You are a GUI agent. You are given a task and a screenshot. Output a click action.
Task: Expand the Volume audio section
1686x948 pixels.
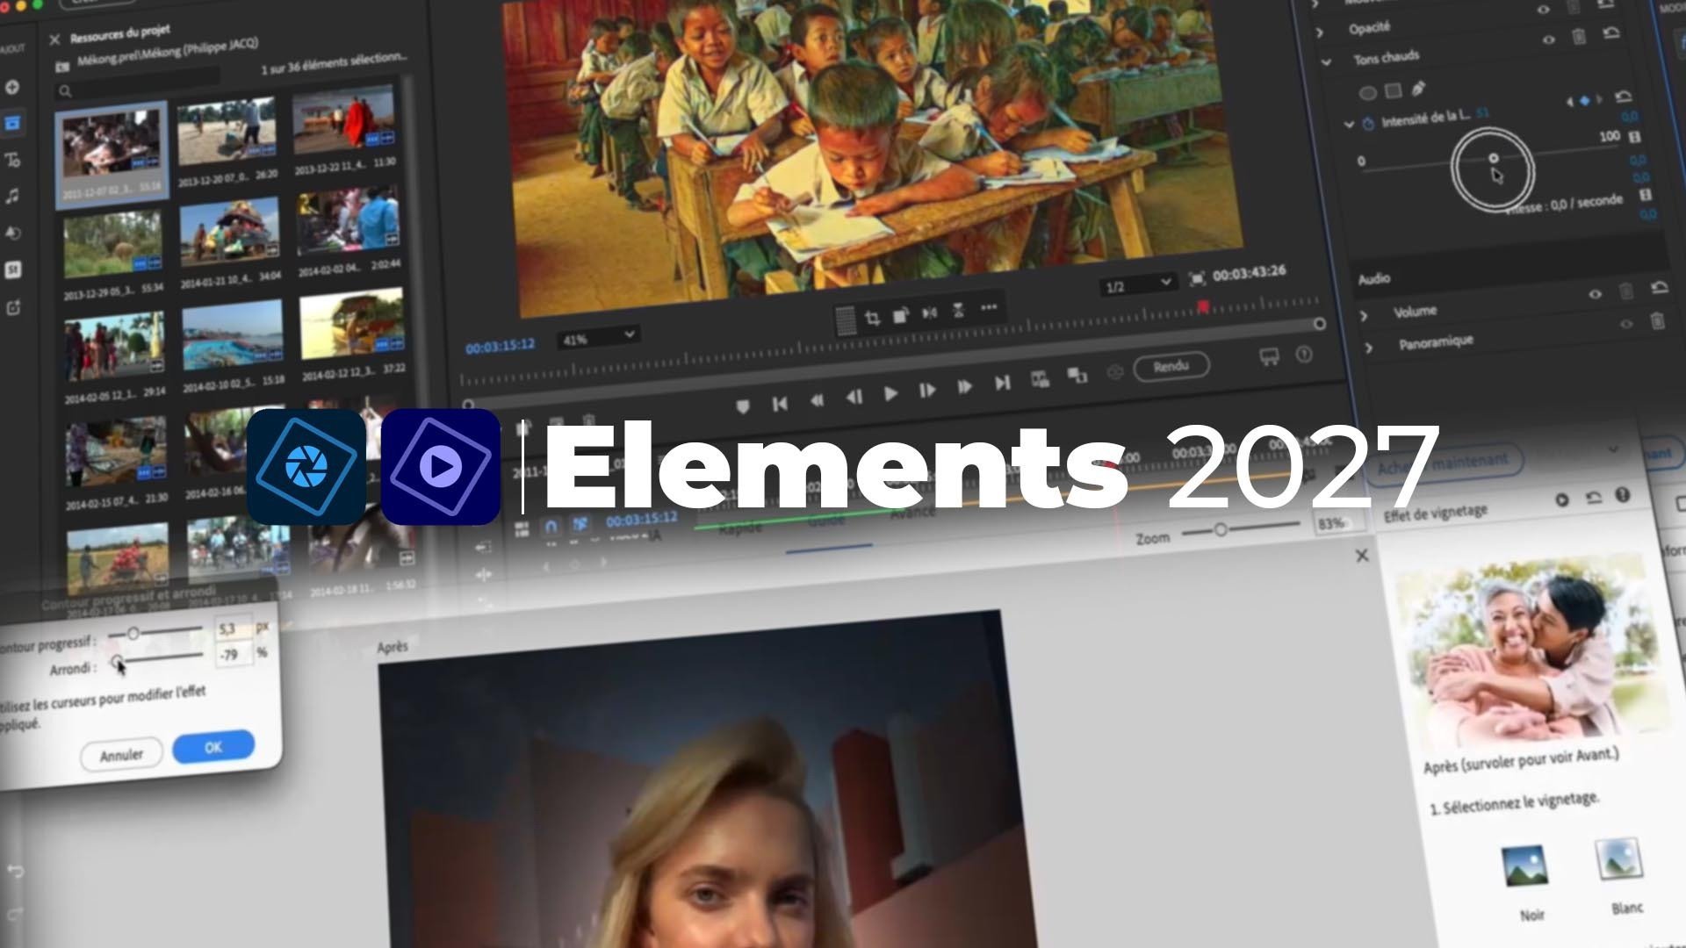[x=1364, y=315]
